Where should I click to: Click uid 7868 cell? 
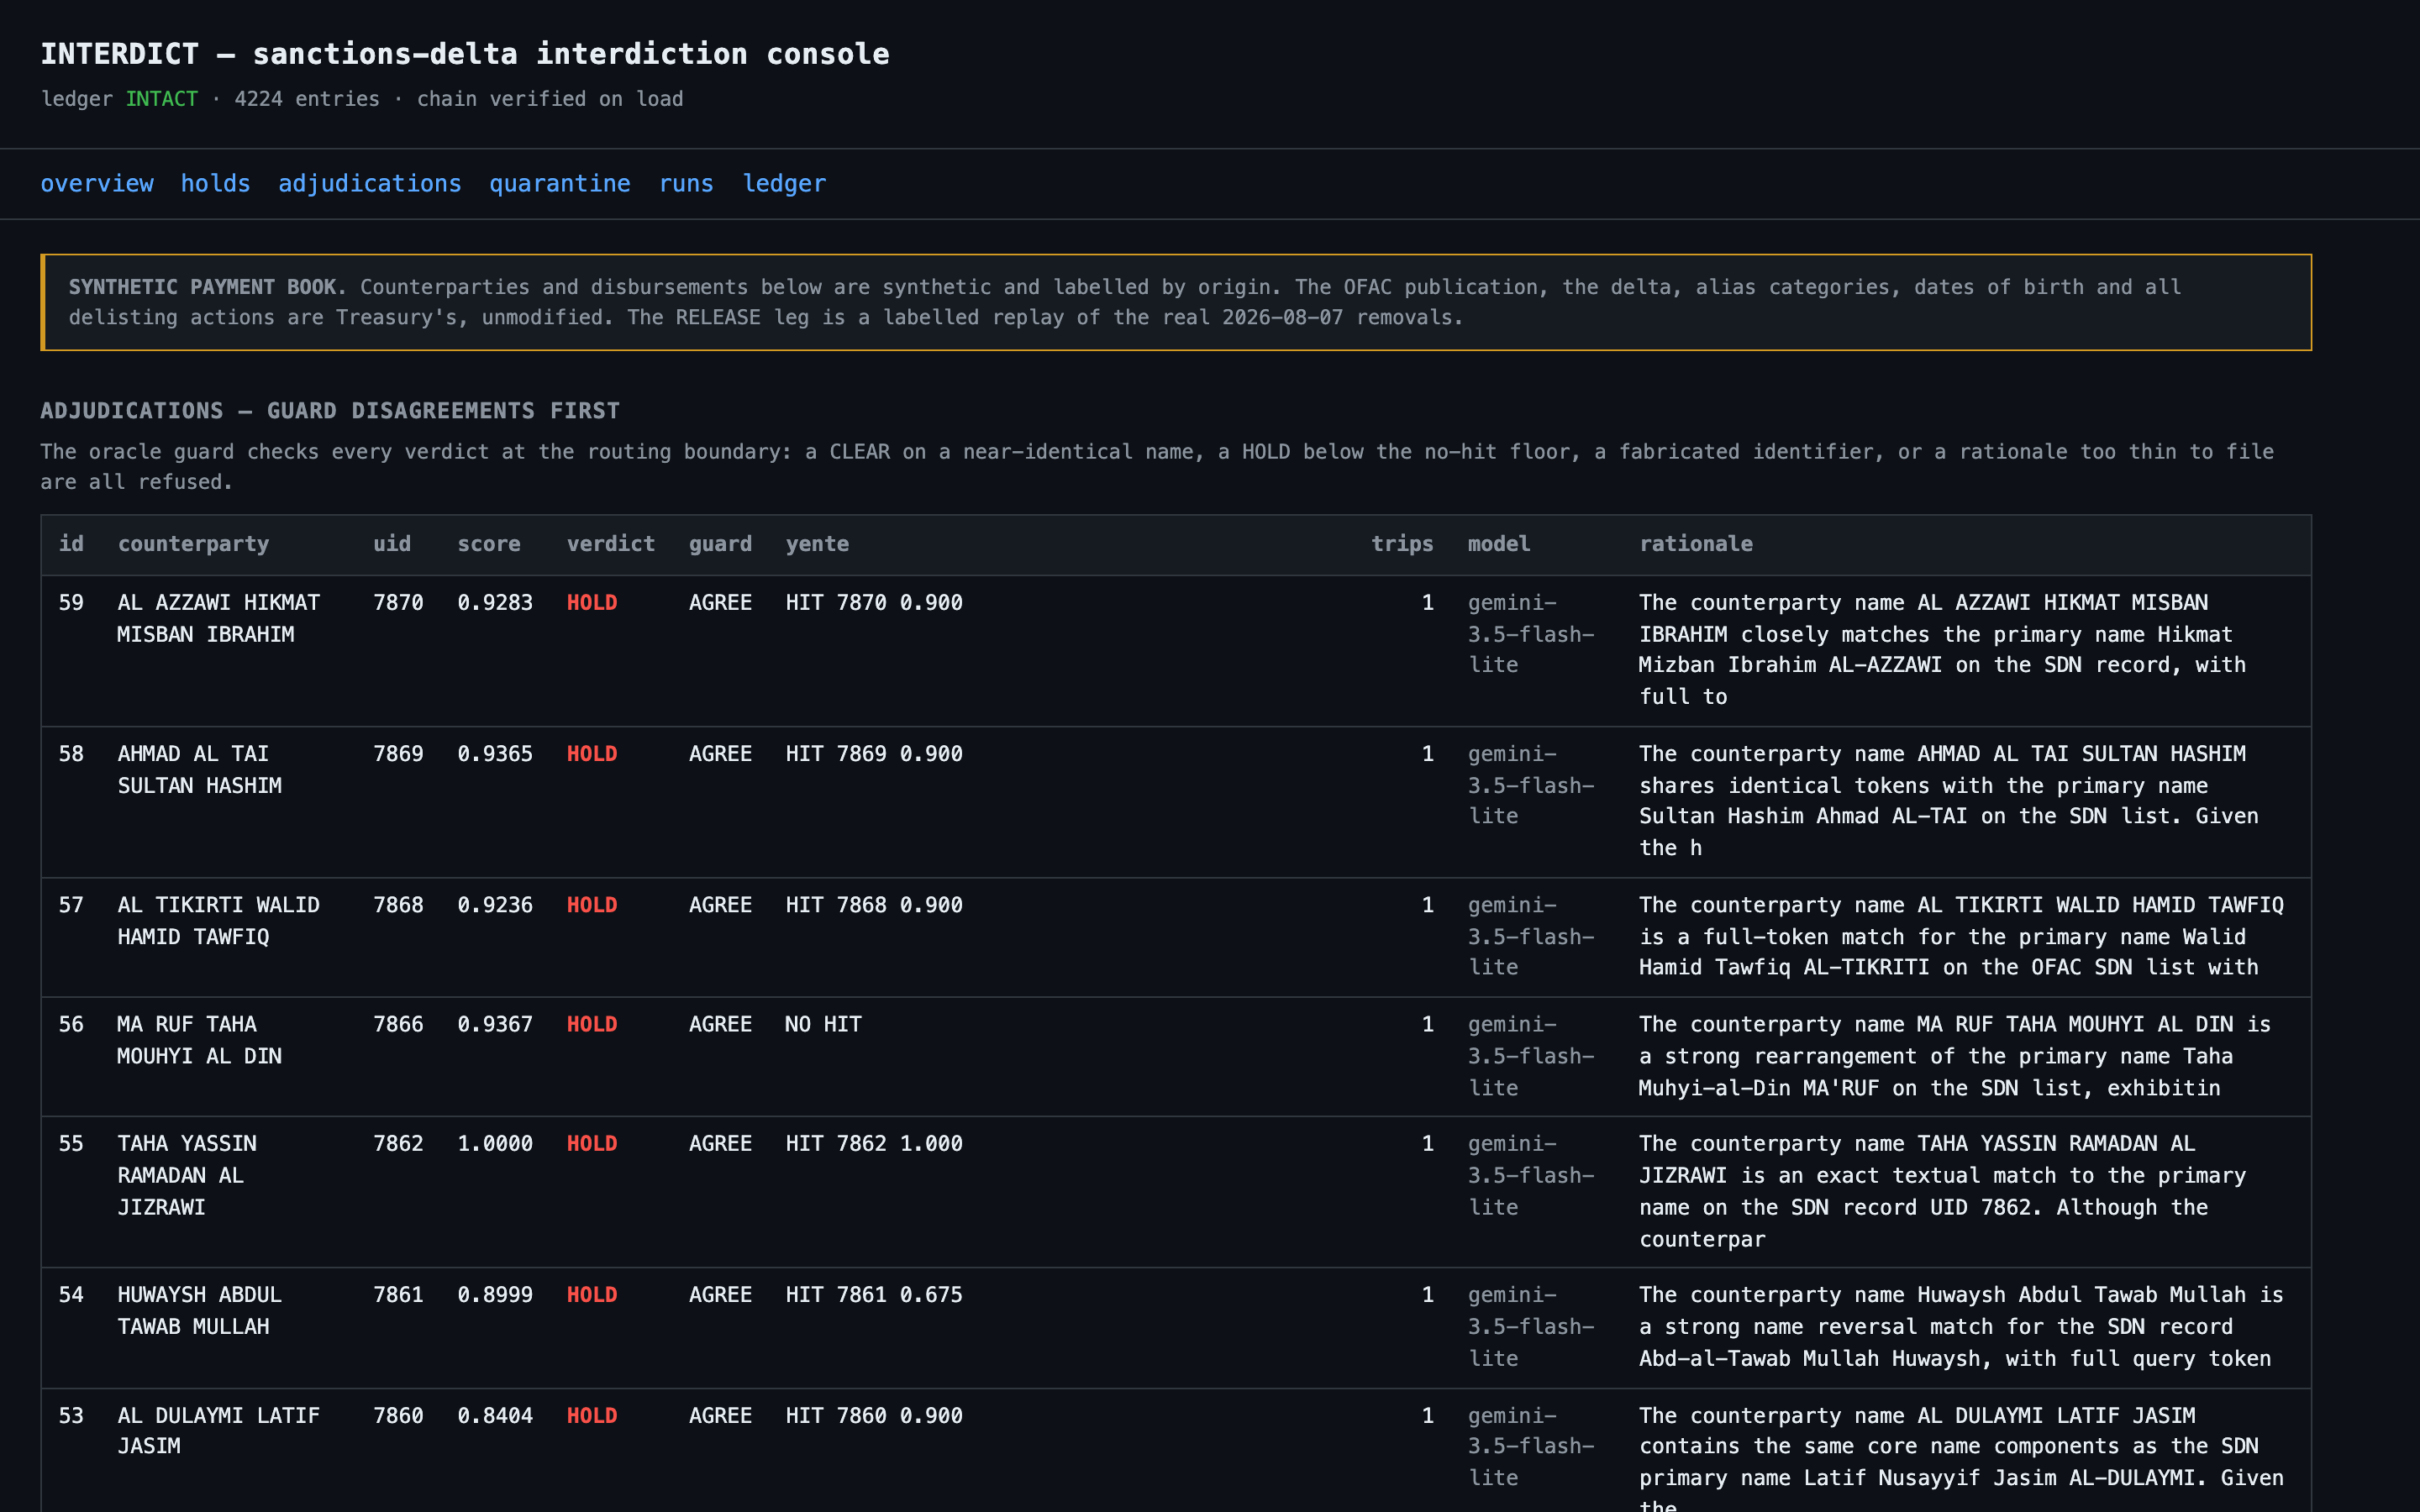coord(398,905)
